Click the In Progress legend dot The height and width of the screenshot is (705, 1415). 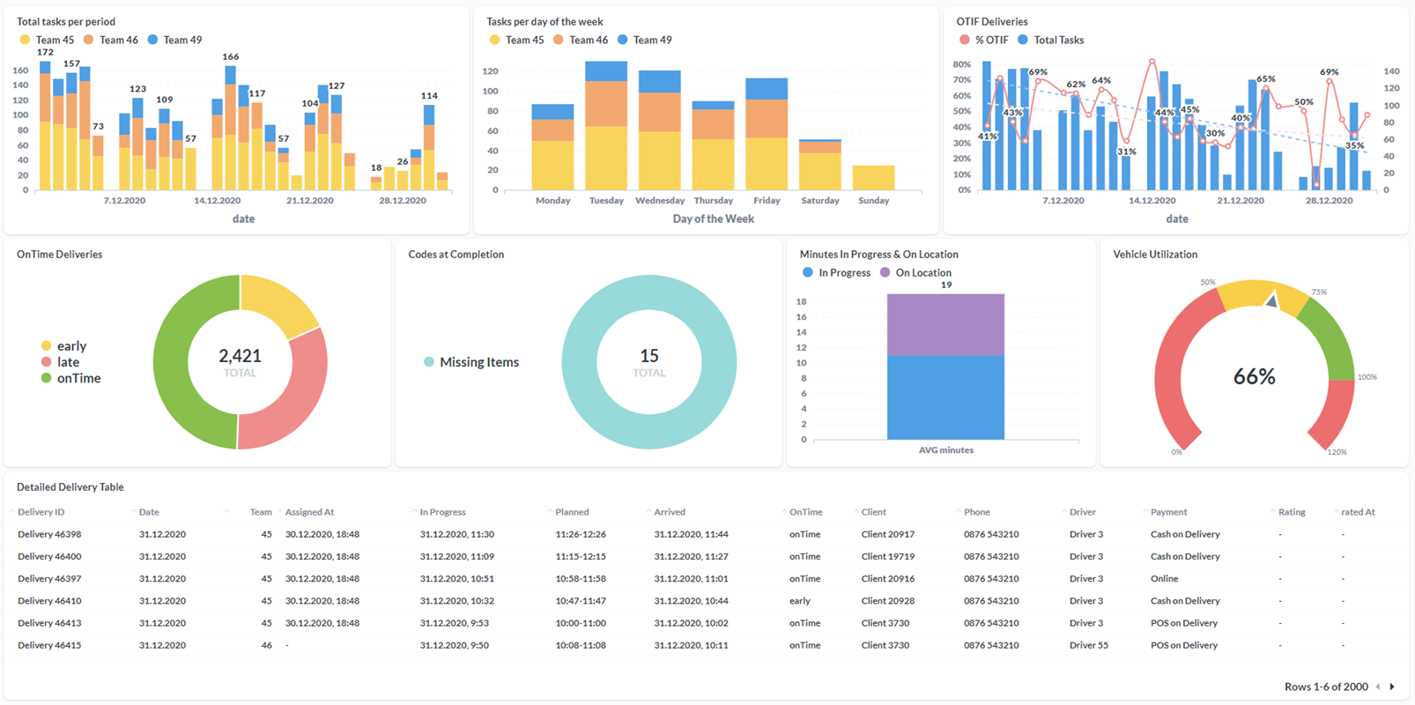[x=808, y=273]
